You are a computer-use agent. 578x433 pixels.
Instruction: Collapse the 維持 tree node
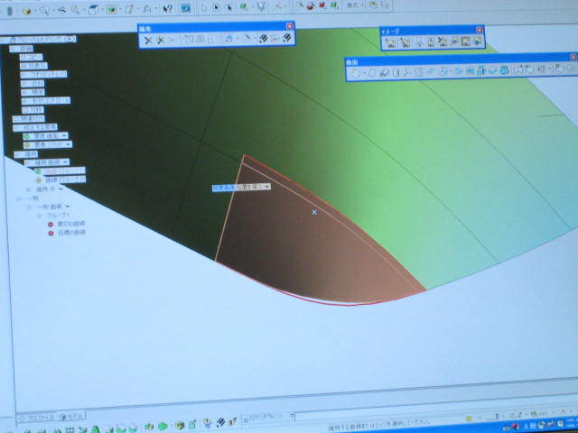click(x=17, y=154)
